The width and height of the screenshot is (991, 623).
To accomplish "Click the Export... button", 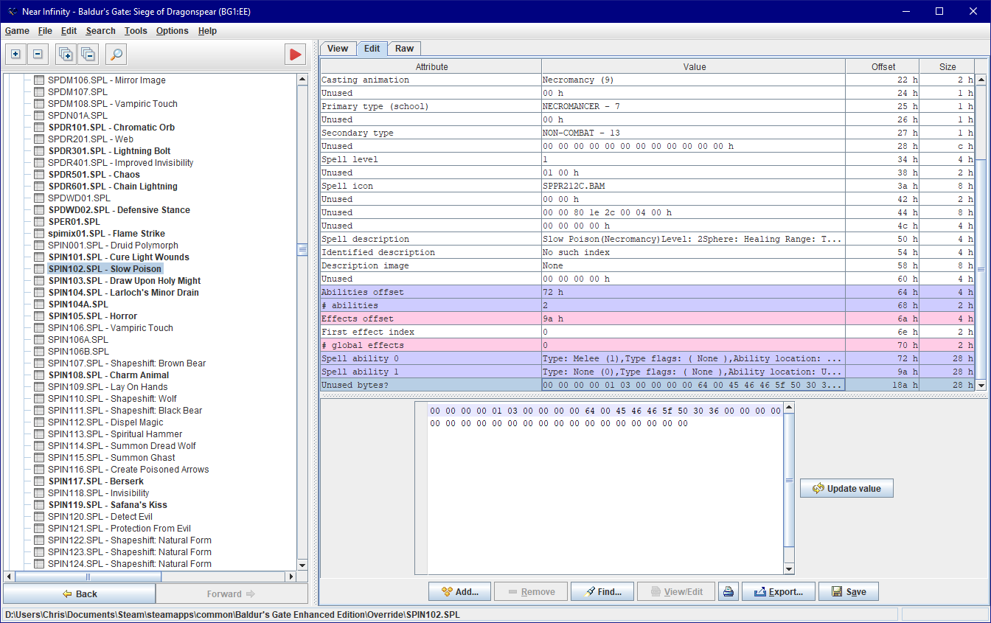I will (778, 591).
